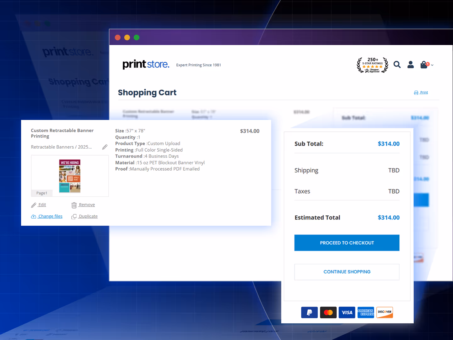Click the red close window dot
Image resolution: width=453 pixels, height=340 pixels.
tap(118, 37)
